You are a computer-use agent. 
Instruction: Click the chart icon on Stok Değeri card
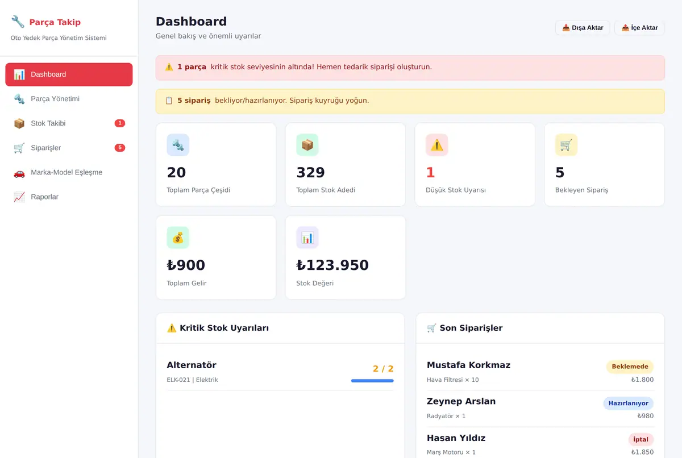coord(307,238)
